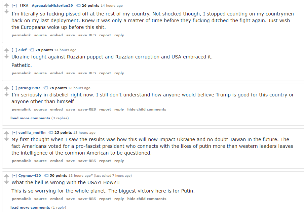Load more comments (3 replies)
The width and height of the screenshot is (304, 212).
30,118
